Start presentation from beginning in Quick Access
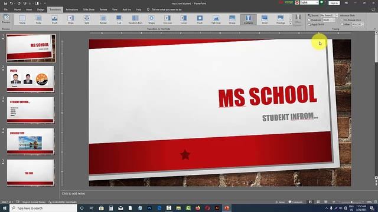Screen dimensions: 378x212 25,4
